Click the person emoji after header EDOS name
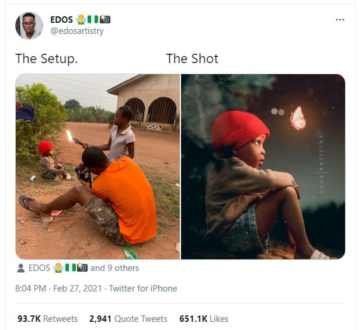 [x=82, y=20]
